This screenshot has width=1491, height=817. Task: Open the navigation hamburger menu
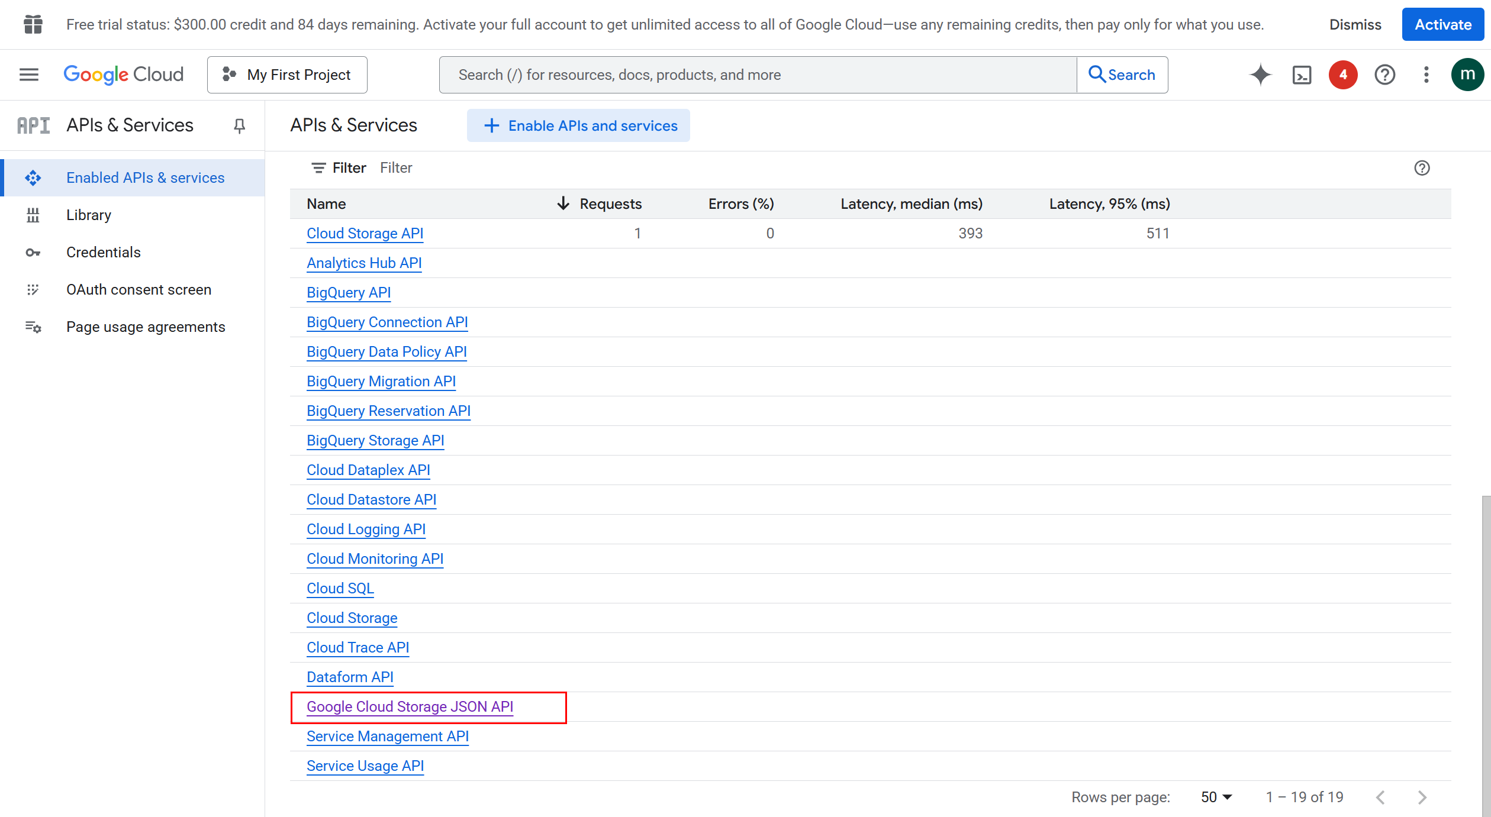tap(28, 75)
